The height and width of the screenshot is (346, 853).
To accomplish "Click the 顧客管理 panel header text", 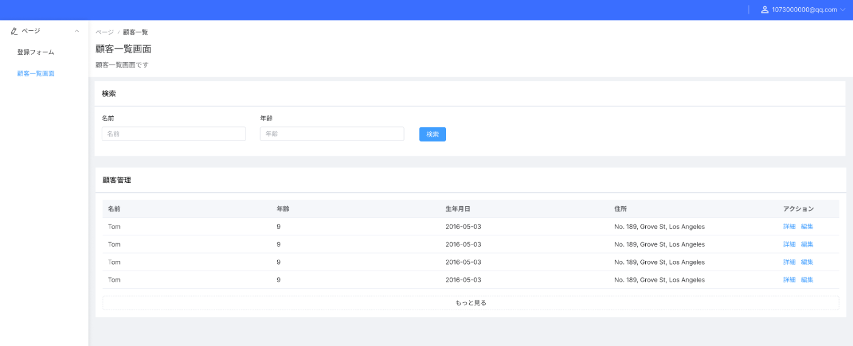I will click(116, 180).
